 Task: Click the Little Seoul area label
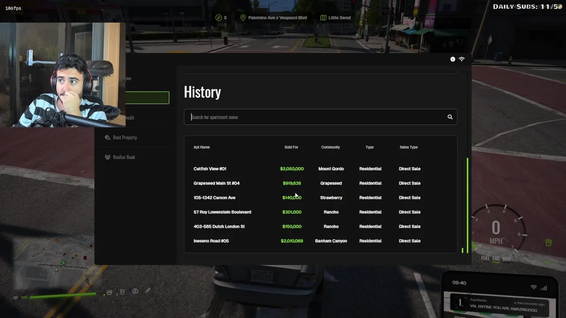click(340, 18)
